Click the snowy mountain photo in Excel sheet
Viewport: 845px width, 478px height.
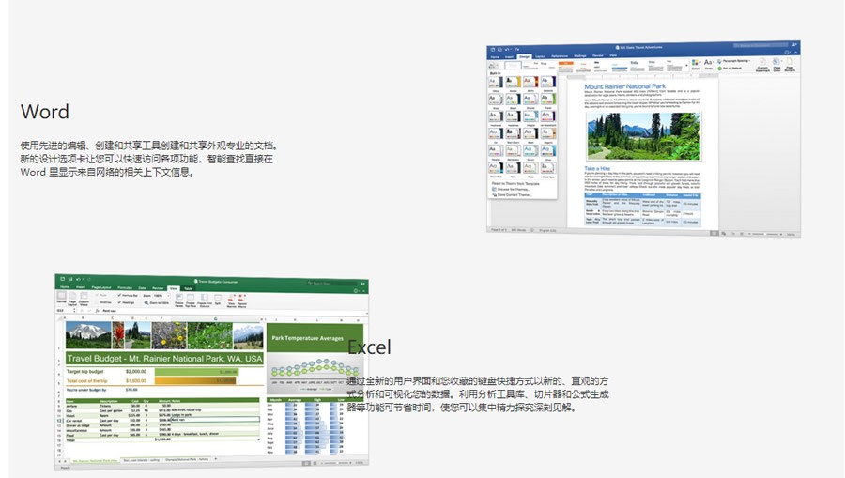(x=88, y=335)
